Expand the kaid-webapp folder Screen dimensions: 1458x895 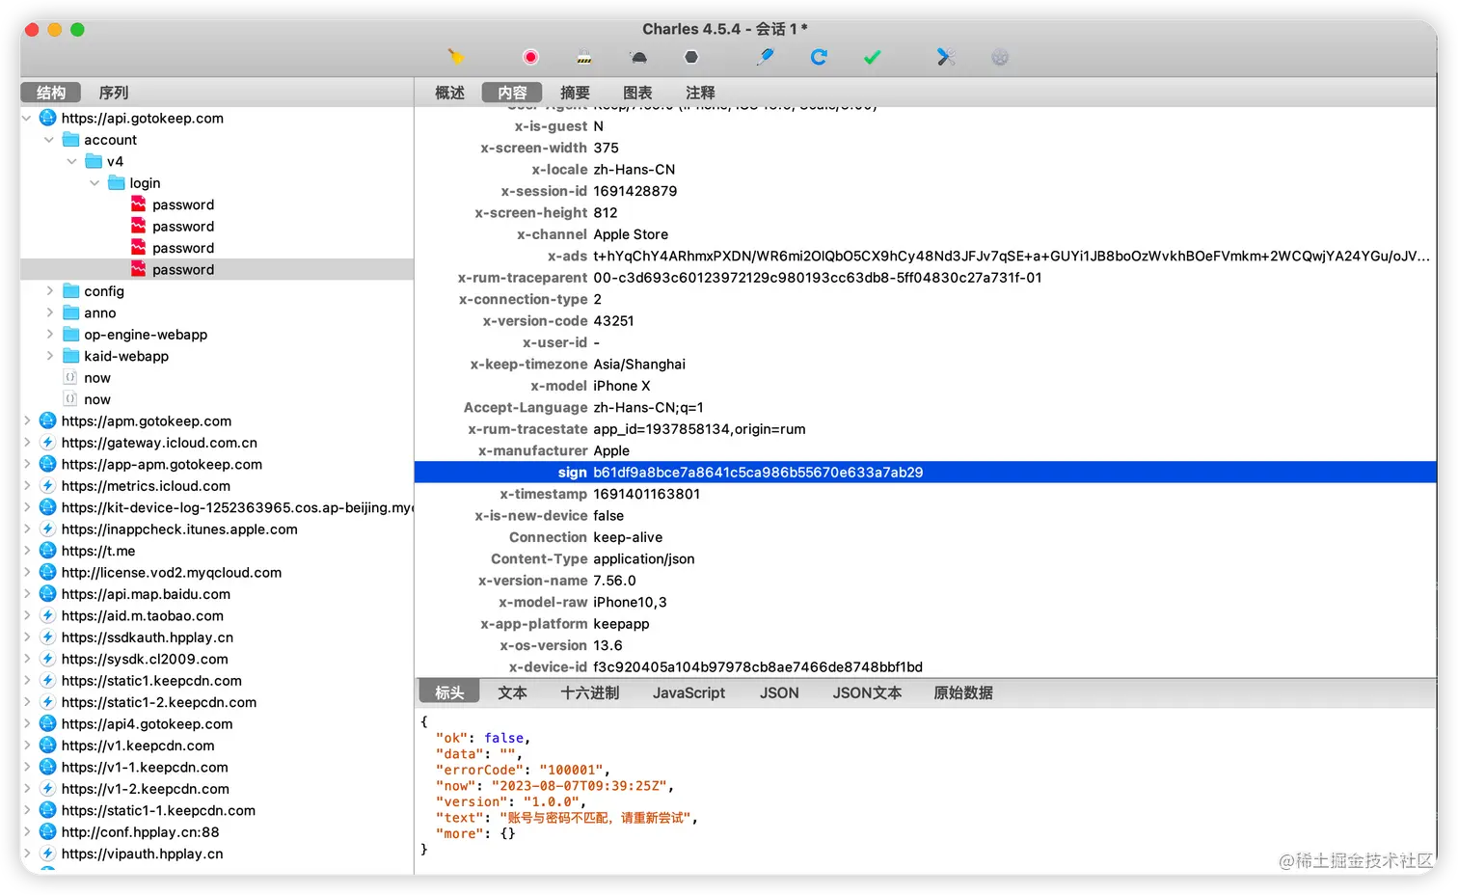coord(49,356)
